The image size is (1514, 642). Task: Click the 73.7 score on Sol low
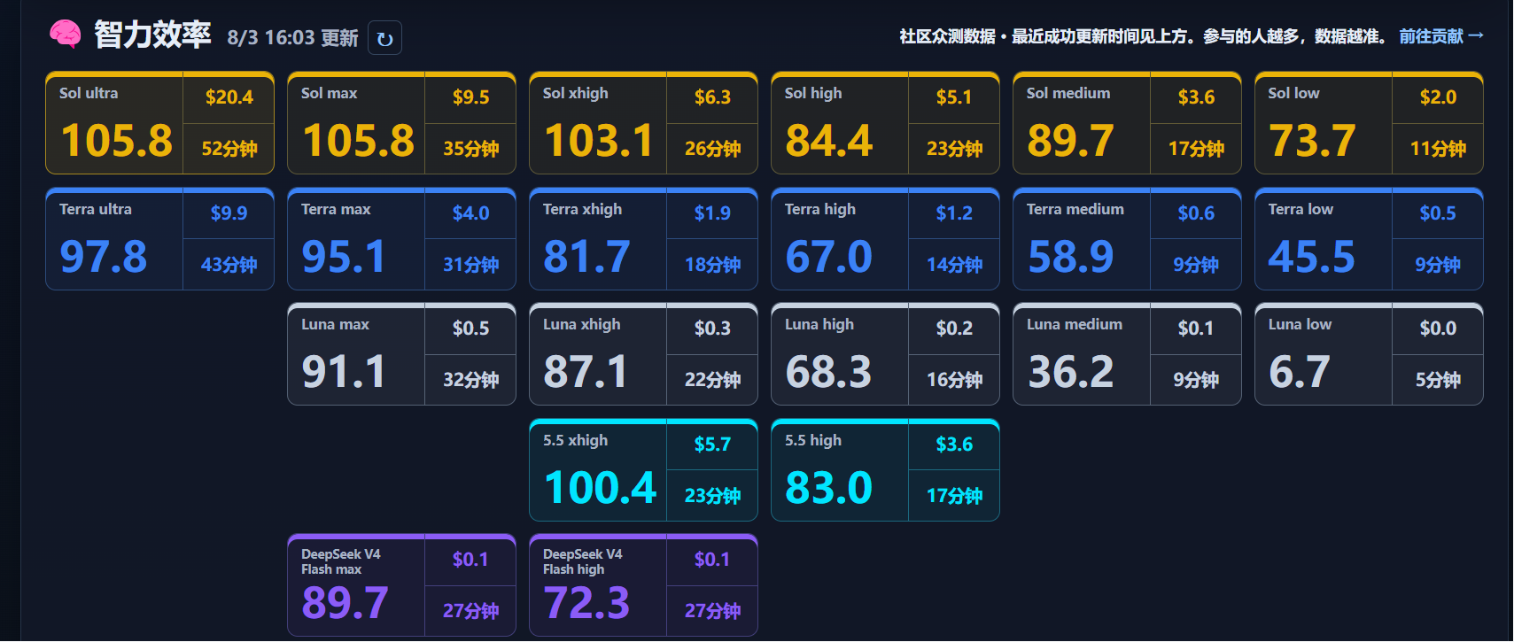1312,141
